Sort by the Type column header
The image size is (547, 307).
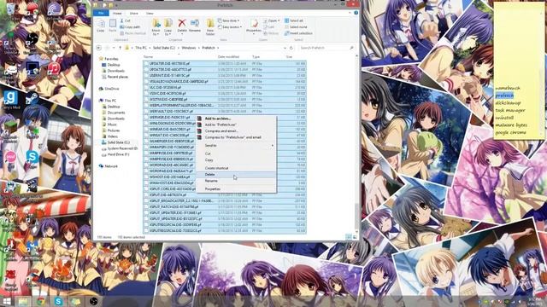tap(267, 56)
